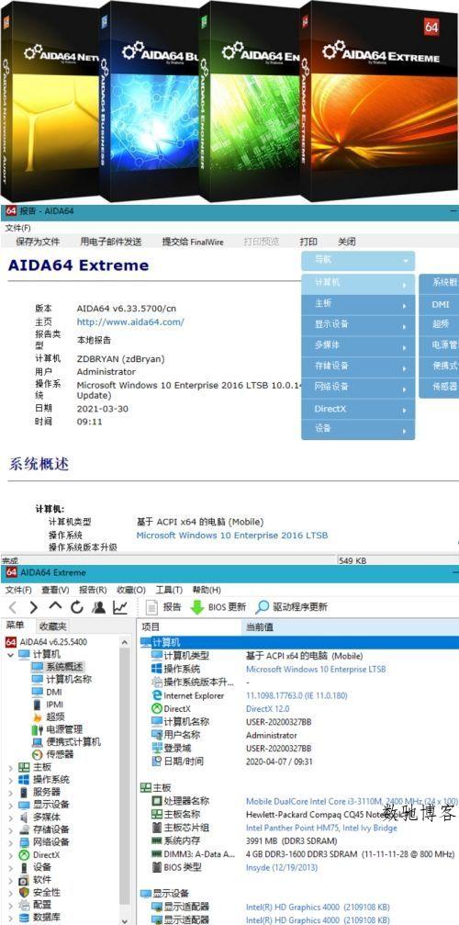The width and height of the screenshot is (459, 925).
Task: Open Microsoft Windows 10 Enterprise 2016 LTSB link
Action: pyautogui.click(x=232, y=536)
